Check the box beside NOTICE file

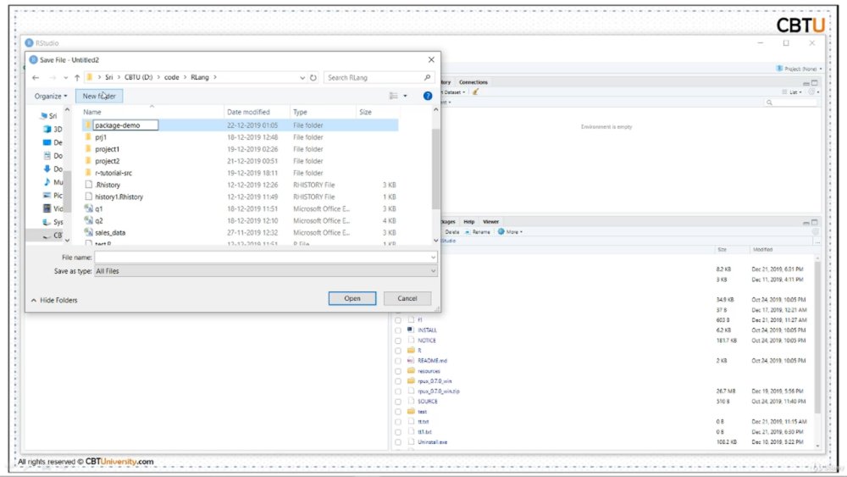tap(398, 341)
